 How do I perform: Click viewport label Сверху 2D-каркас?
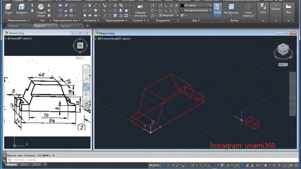18,38
